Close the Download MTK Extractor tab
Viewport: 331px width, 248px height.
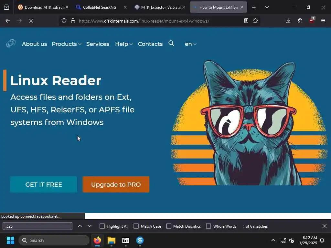pyautogui.click(x=67, y=7)
